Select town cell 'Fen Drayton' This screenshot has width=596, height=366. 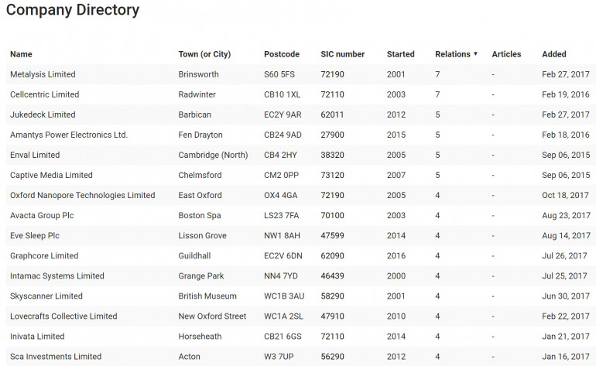point(200,135)
